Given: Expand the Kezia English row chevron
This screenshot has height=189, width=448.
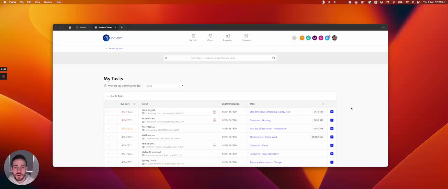Looking at the screenshot, I should [x=109, y=112].
